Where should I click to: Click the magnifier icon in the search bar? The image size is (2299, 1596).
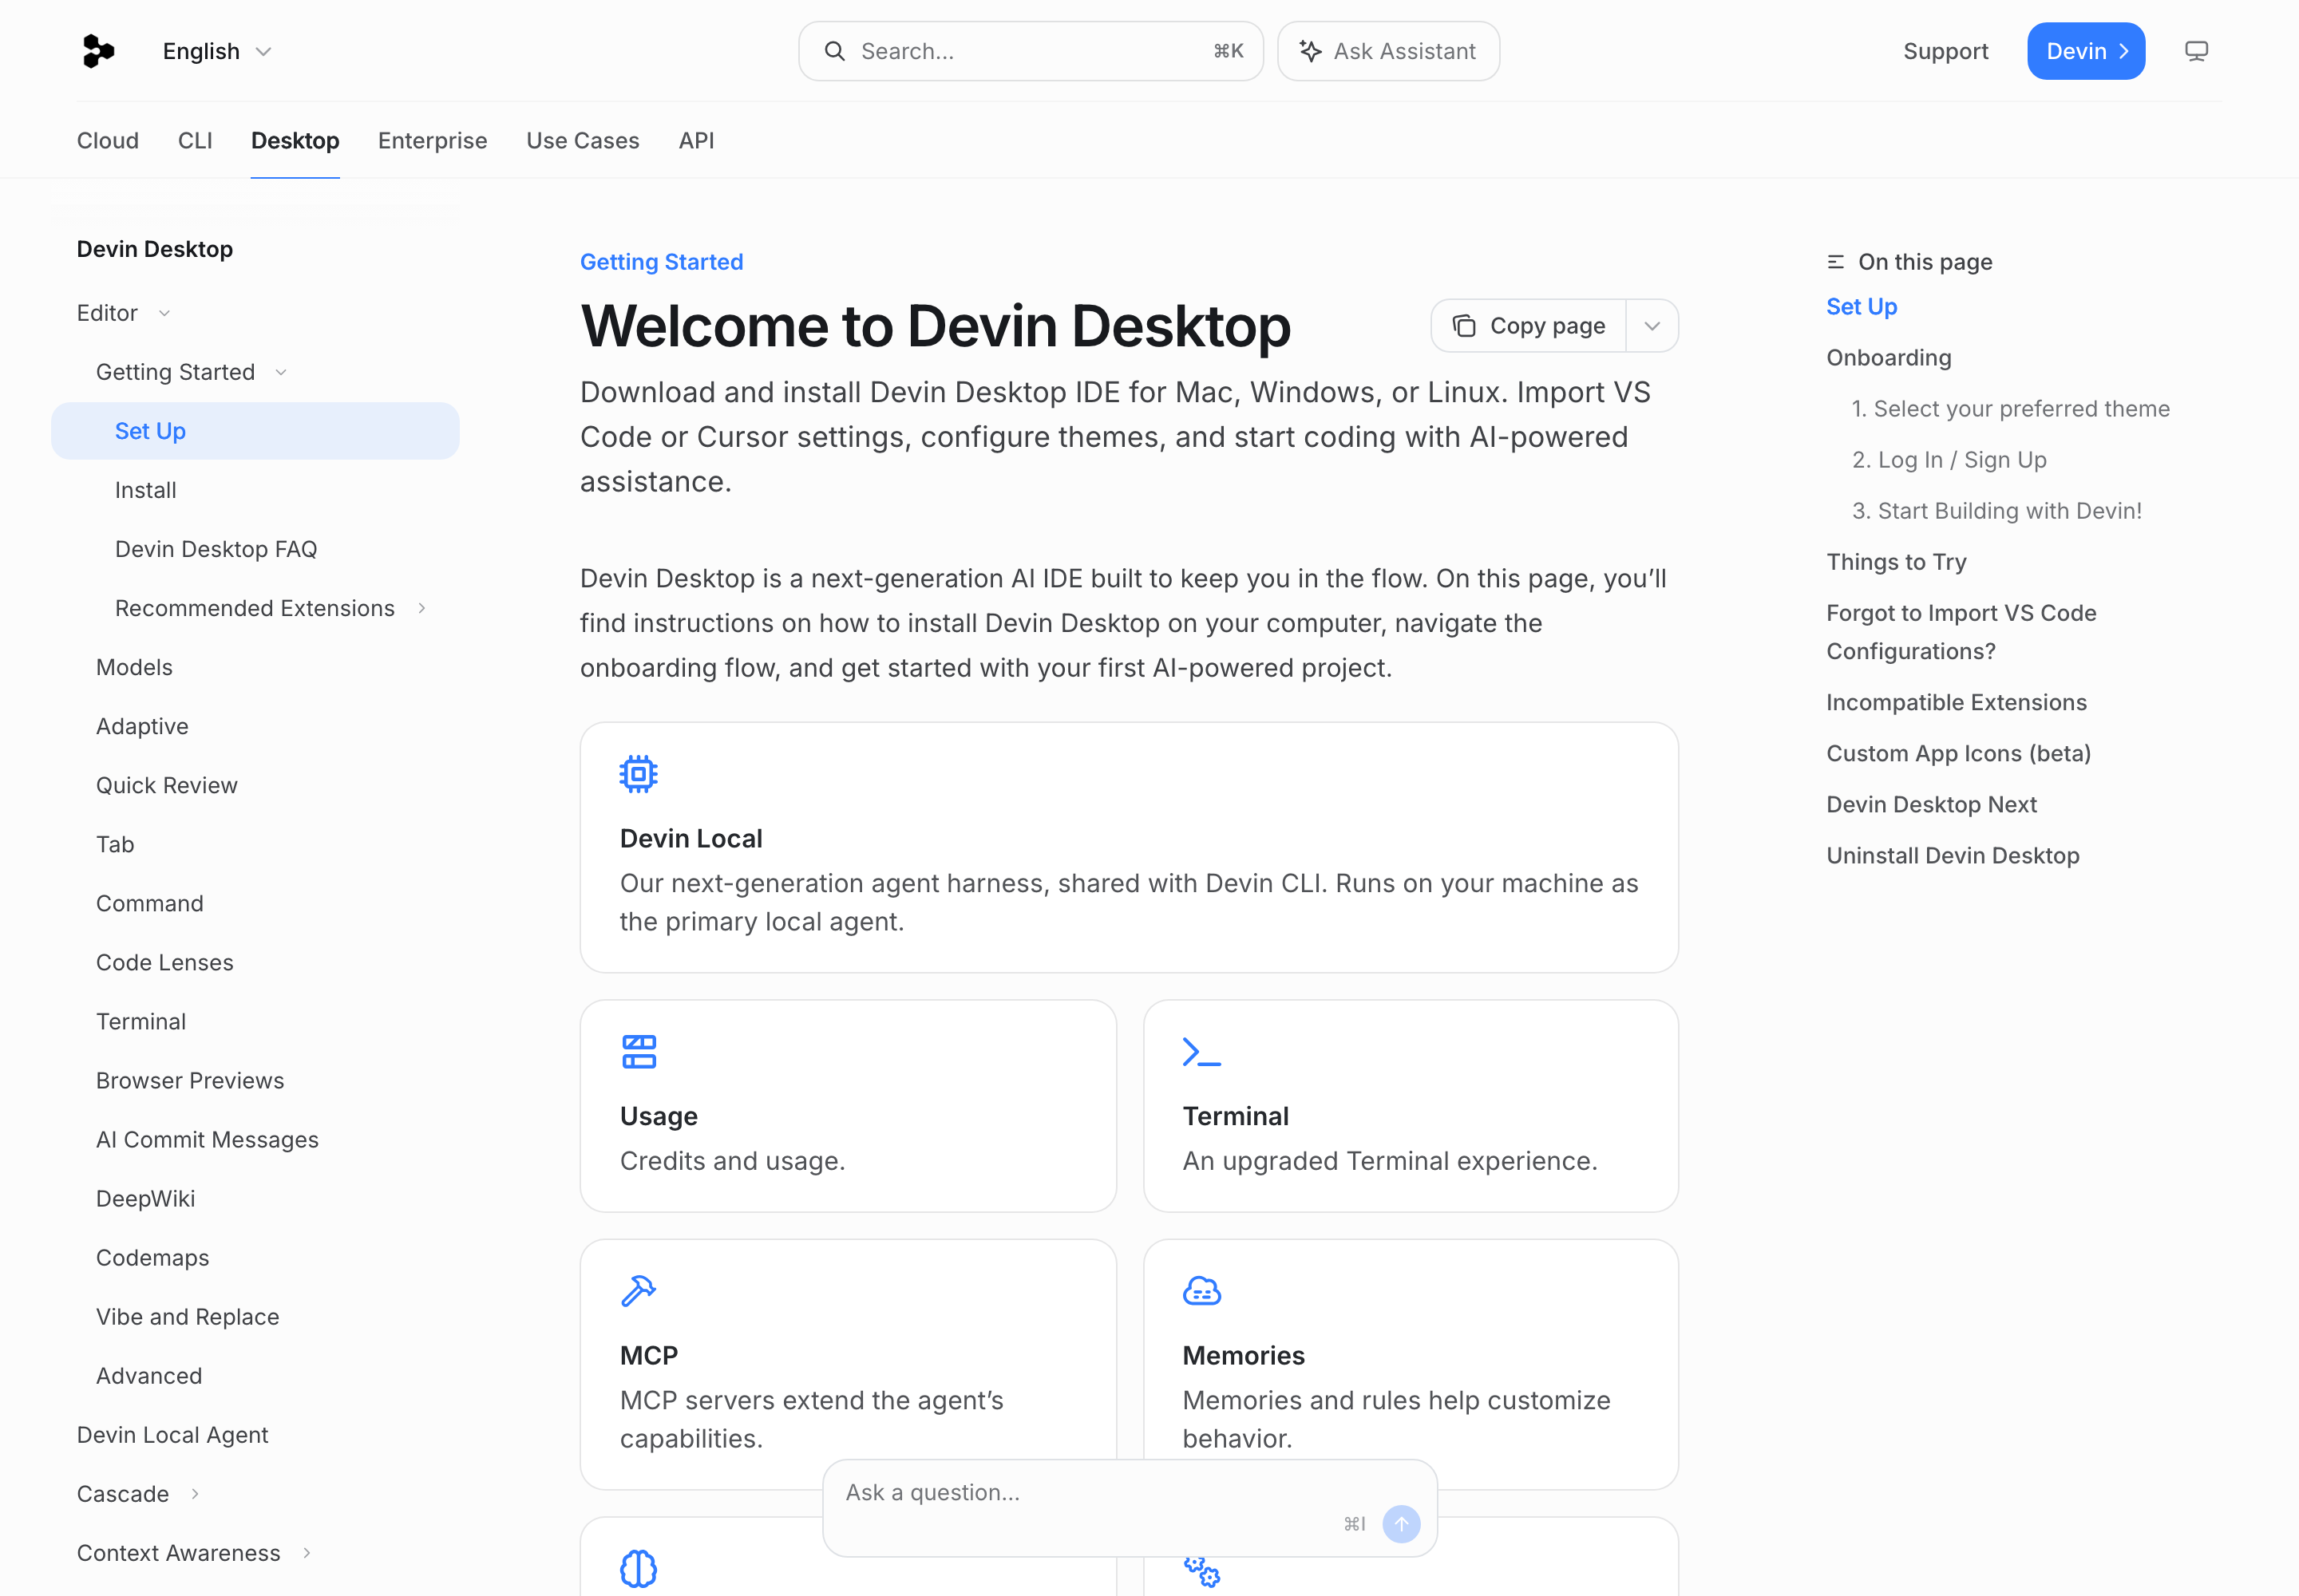coord(834,51)
